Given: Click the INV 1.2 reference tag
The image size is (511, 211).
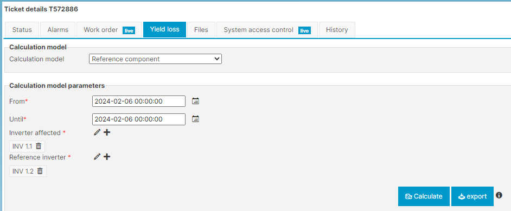Looking at the screenshot, I should (28, 171).
